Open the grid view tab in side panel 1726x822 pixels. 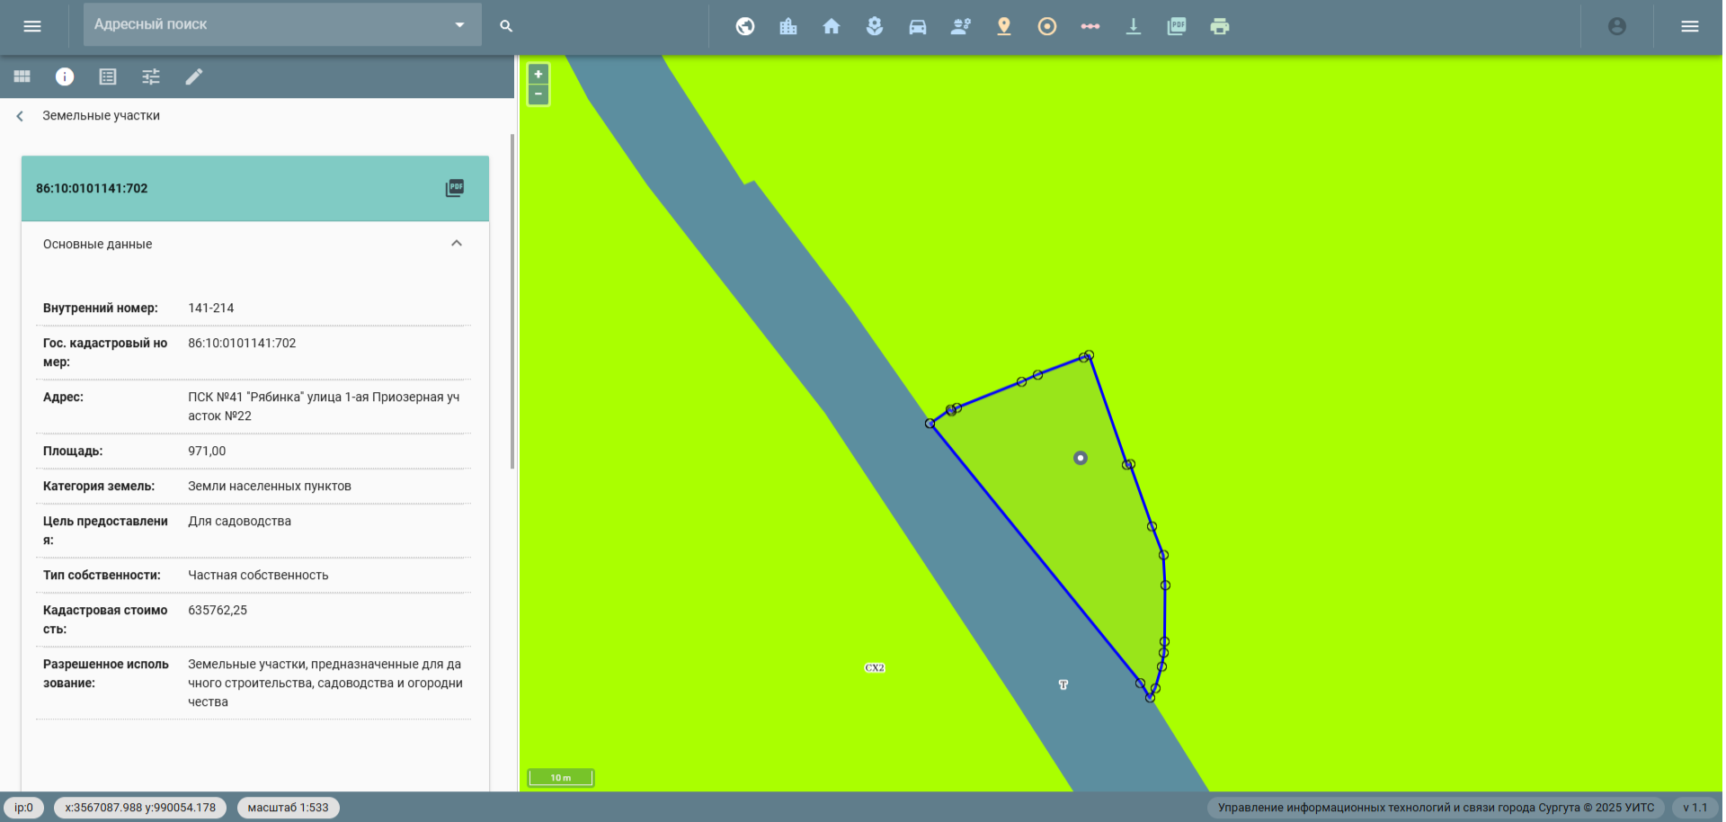(x=22, y=76)
